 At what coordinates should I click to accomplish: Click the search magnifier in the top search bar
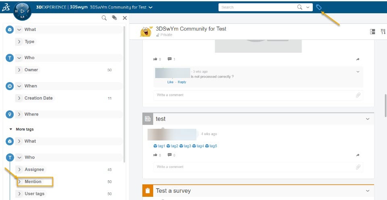point(300,7)
